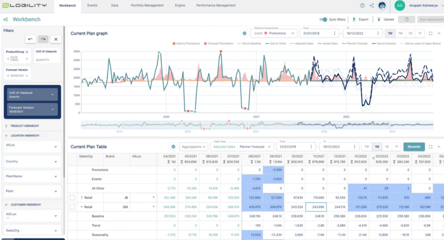This screenshot has width=444, height=240.
Task: Expand the Product Hierarchy section
Action: click(x=6, y=126)
